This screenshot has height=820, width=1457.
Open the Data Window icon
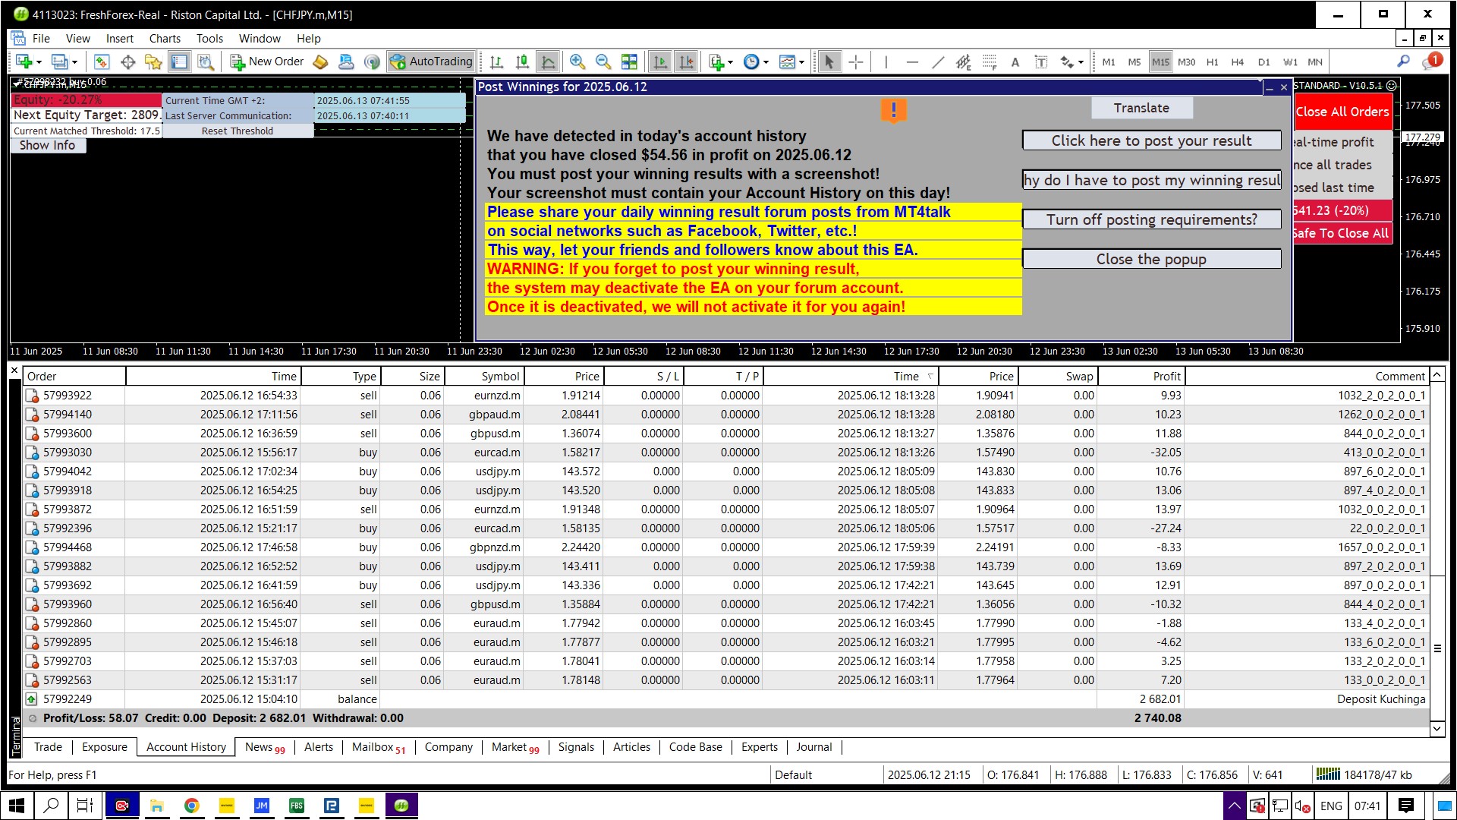127,62
